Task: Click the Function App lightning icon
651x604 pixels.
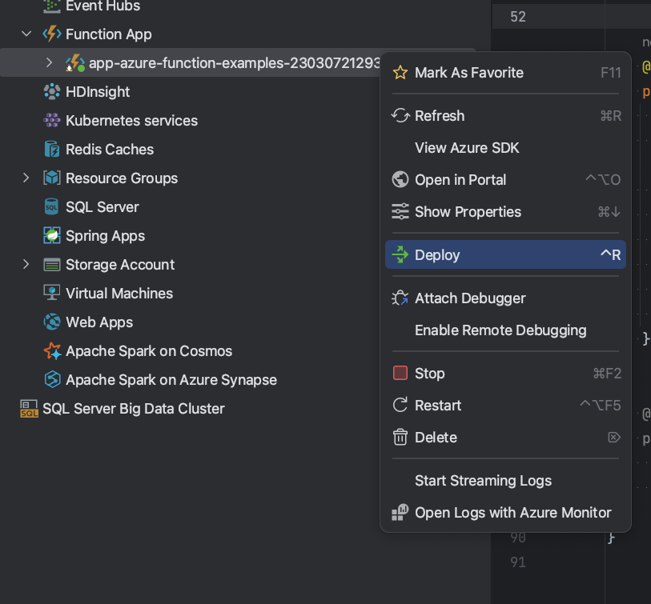Action: [x=51, y=34]
